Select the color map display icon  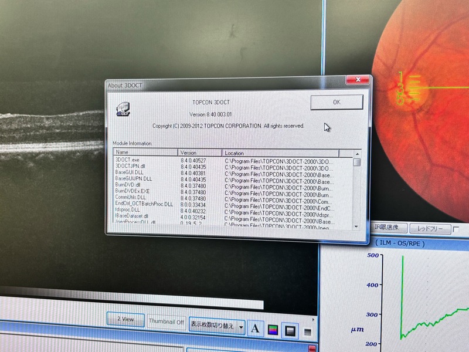point(273,330)
